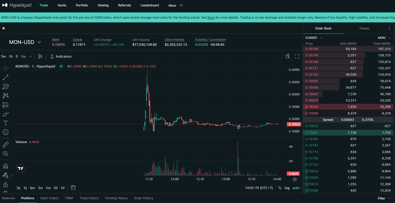Toggle lock all drawings
This screenshot has height=203, width=395.
[x=6, y=185]
